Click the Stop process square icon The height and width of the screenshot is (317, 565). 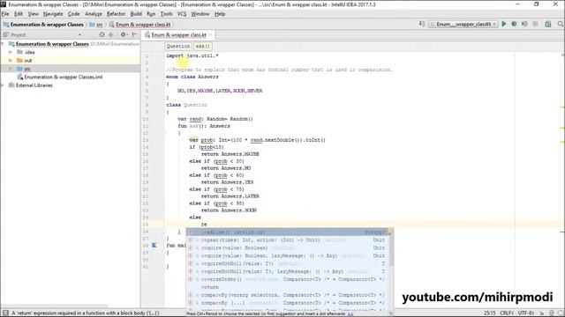coord(536,24)
